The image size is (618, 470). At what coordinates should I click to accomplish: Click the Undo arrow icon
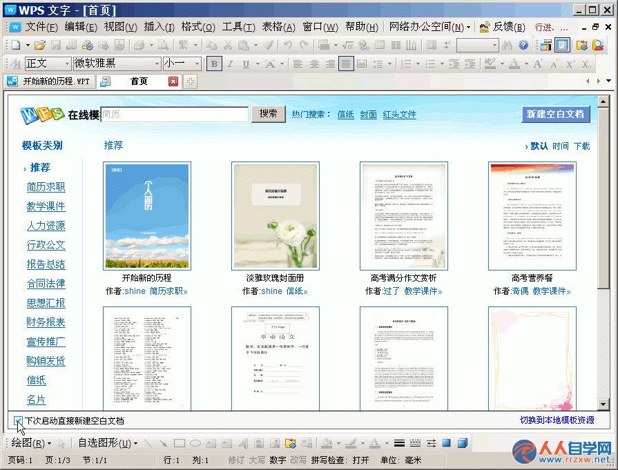[288, 46]
